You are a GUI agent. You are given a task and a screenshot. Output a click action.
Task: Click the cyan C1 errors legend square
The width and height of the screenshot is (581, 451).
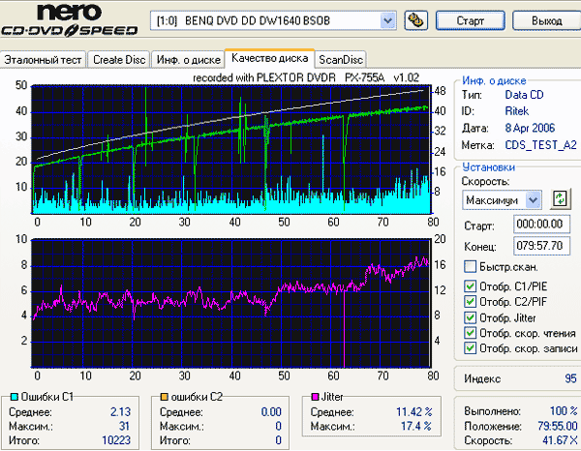[15, 398]
